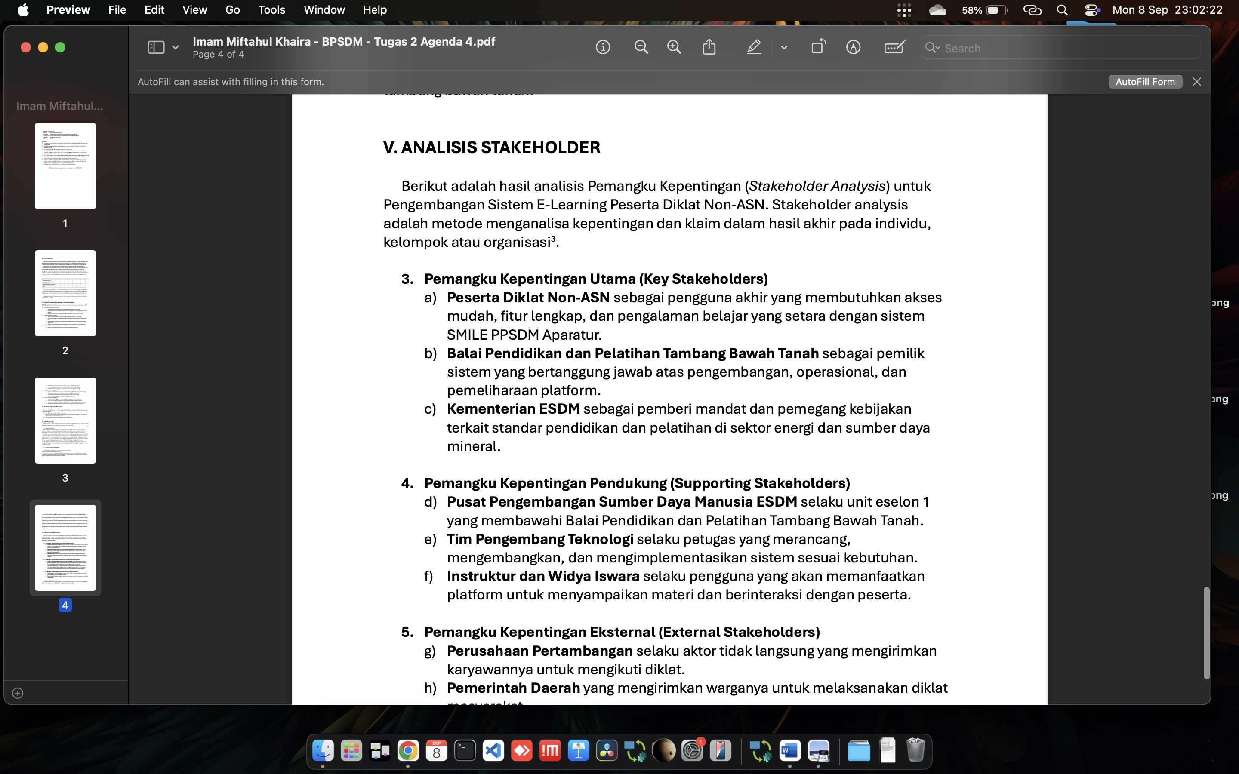Click the Search input field
The image size is (1239, 774).
point(1065,48)
